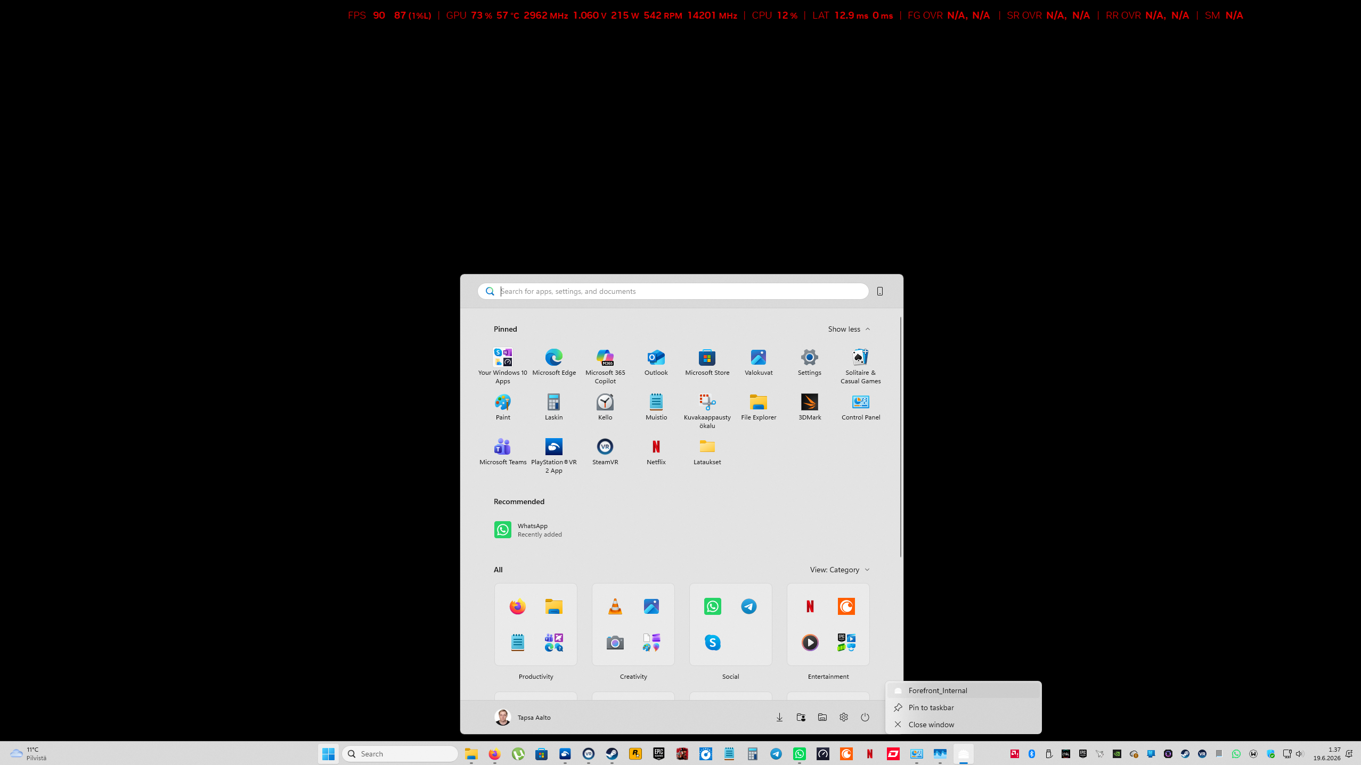Viewport: 1361px width, 765px height.
Task: Open Tapsa Aalto user account menu
Action: [523, 718]
